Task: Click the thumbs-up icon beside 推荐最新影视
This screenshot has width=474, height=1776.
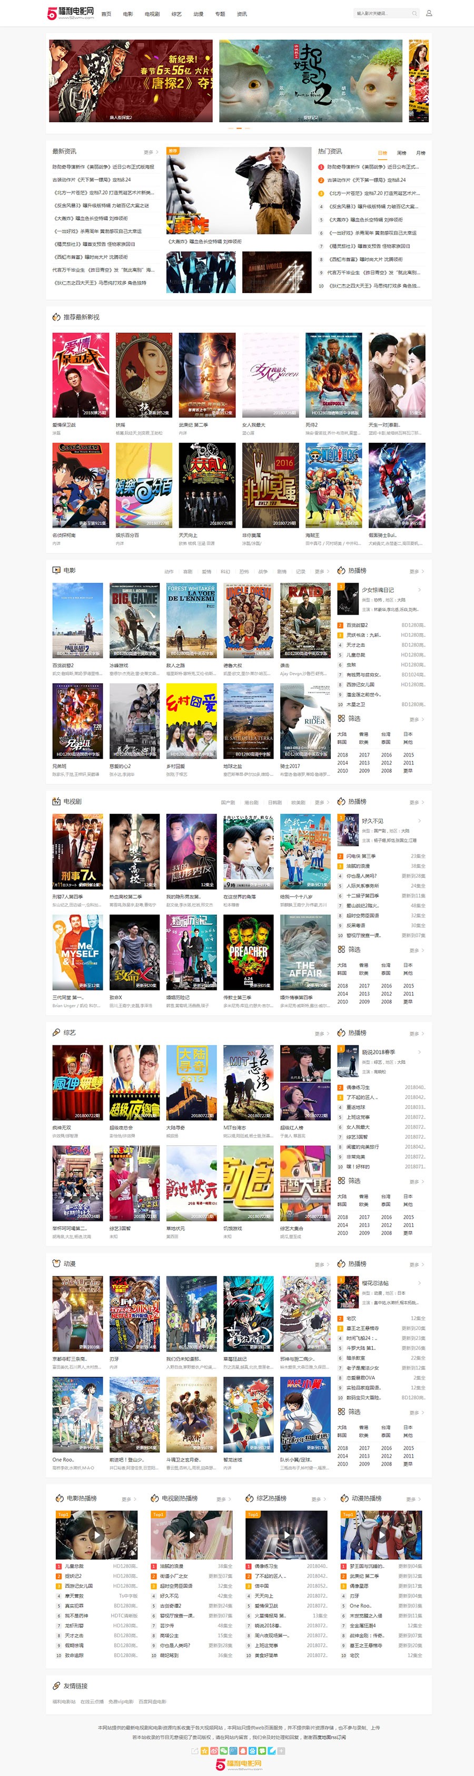Action: point(56,316)
